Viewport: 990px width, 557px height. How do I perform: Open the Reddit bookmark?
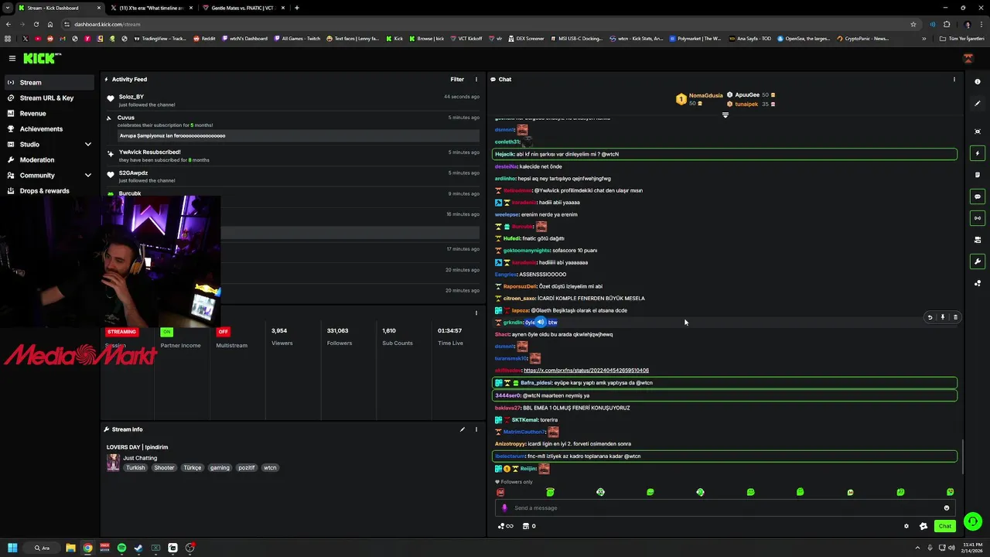click(204, 39)
